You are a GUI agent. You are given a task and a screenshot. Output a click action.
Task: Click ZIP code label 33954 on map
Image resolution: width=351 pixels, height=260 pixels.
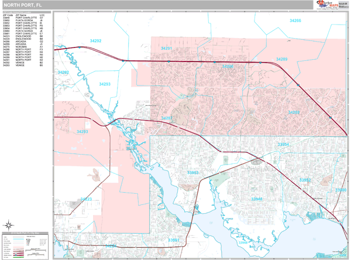point(283,144)
